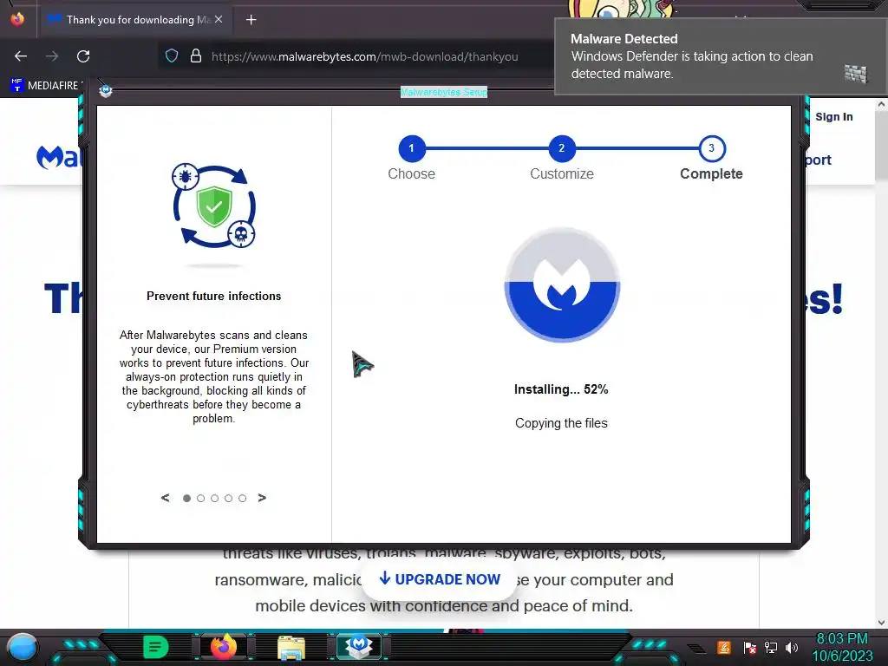The image size is (888, 666).
Task: Open the green notes app in taskbar
Action: pyautogui.click(x=156, y=647)
